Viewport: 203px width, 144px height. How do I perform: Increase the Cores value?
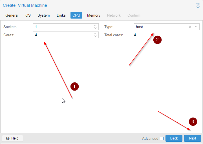[95, 33]
